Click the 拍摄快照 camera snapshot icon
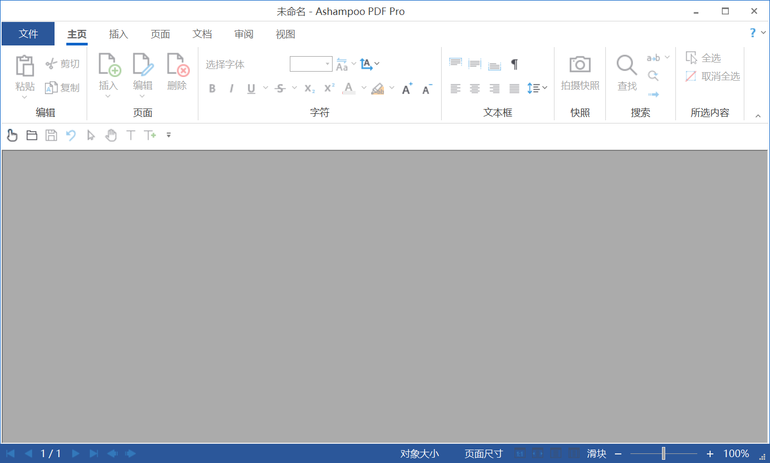Screen dimensions: 770x463 580,65
